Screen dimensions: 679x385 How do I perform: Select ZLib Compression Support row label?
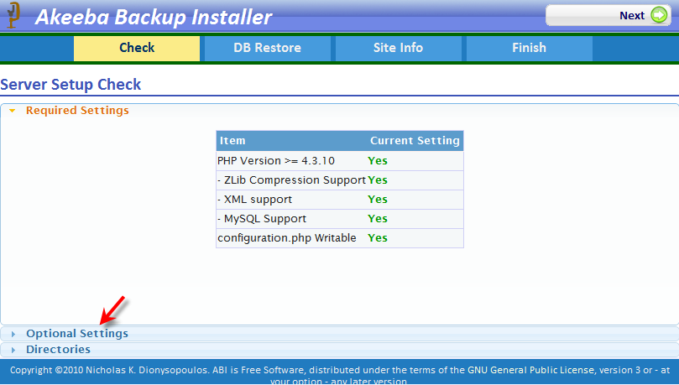[x=292, y=180]
